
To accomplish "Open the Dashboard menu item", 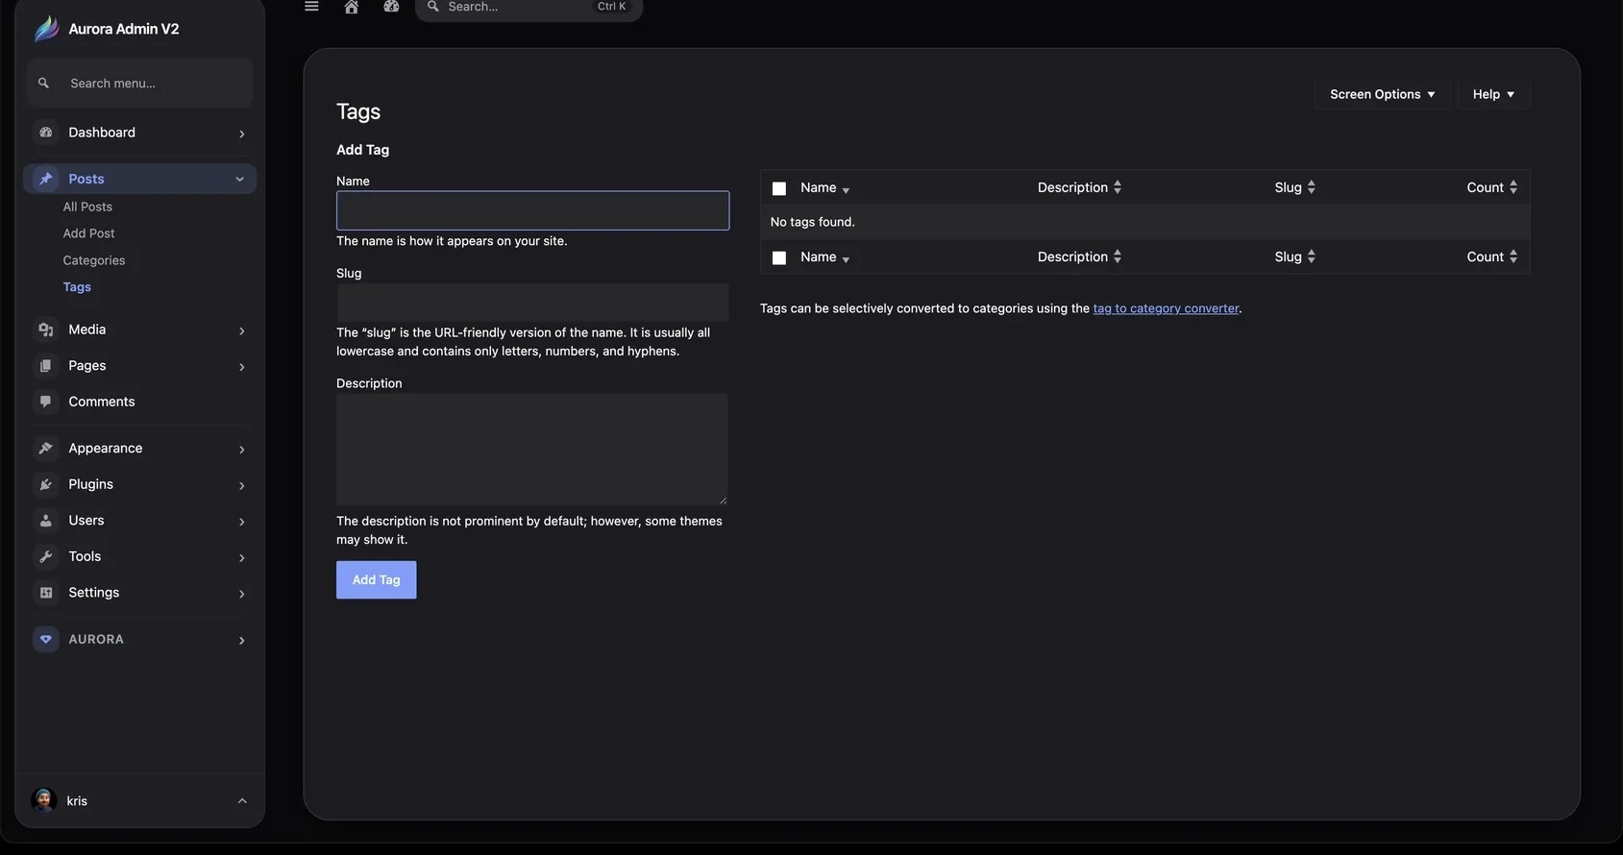I will click(x=139, y=133).
